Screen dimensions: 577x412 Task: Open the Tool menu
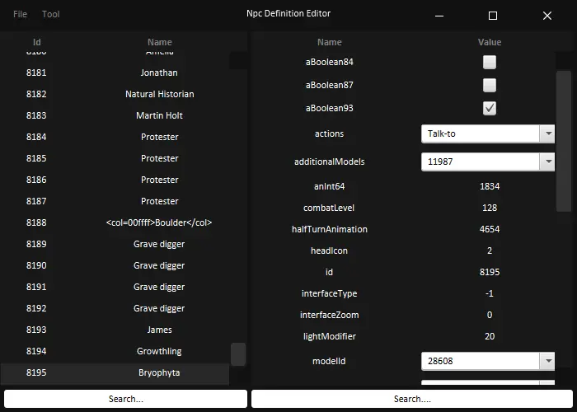pyautogui.click(x=51, y=14)
